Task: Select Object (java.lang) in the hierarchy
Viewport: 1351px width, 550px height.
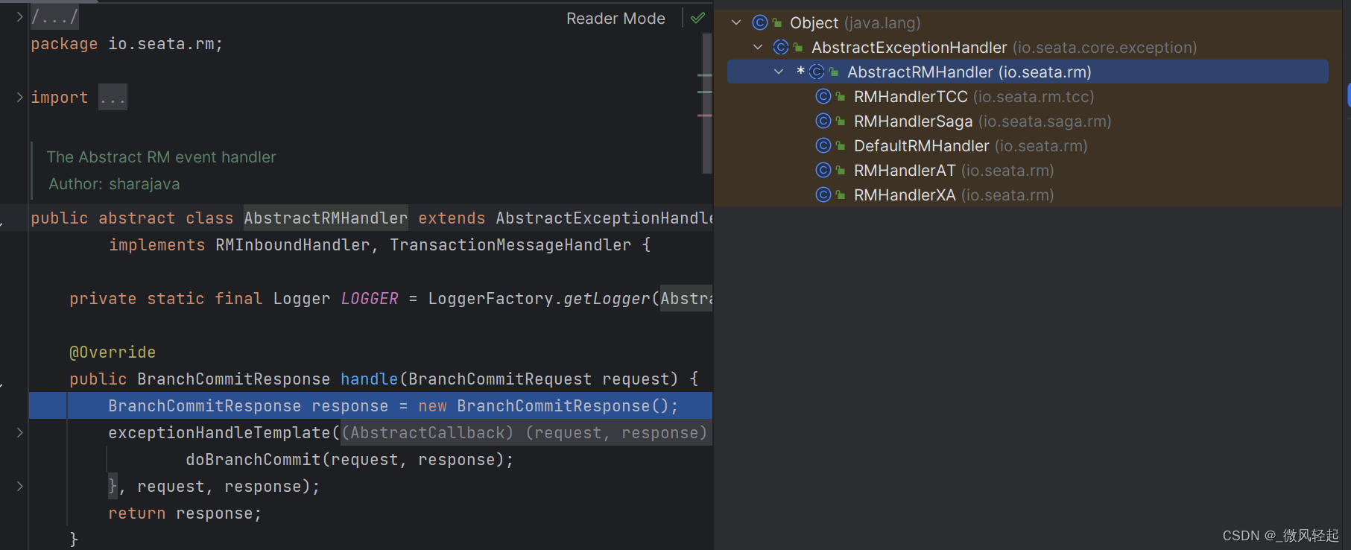Action: (x=855, y=23)
